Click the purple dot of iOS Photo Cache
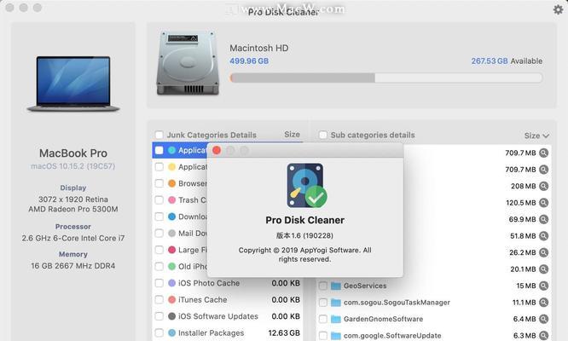568x341 pixels. point(172,283)
